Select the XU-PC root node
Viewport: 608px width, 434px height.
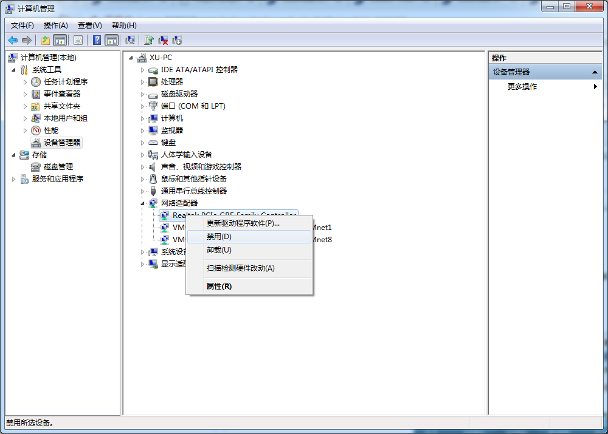161,58
